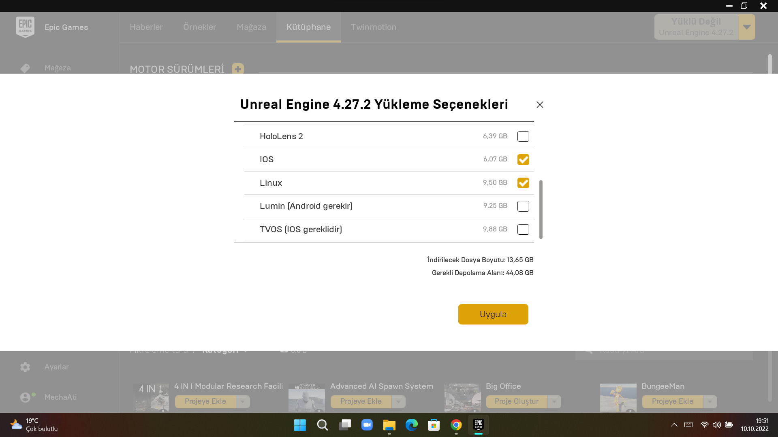The width and height of the screenshot is (778, 437).
Task: Switch to the Twinmotion tab
Action: click(x=374, y=27)
